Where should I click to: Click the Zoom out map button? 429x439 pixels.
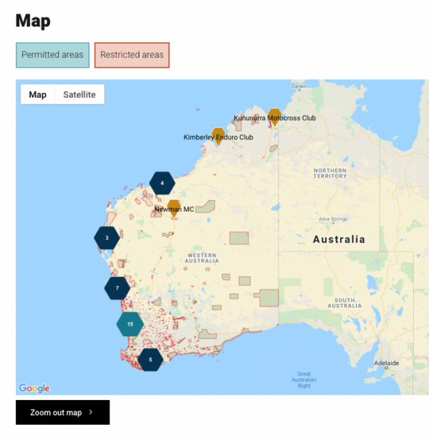pyautogui.click(x=63, y=412)
